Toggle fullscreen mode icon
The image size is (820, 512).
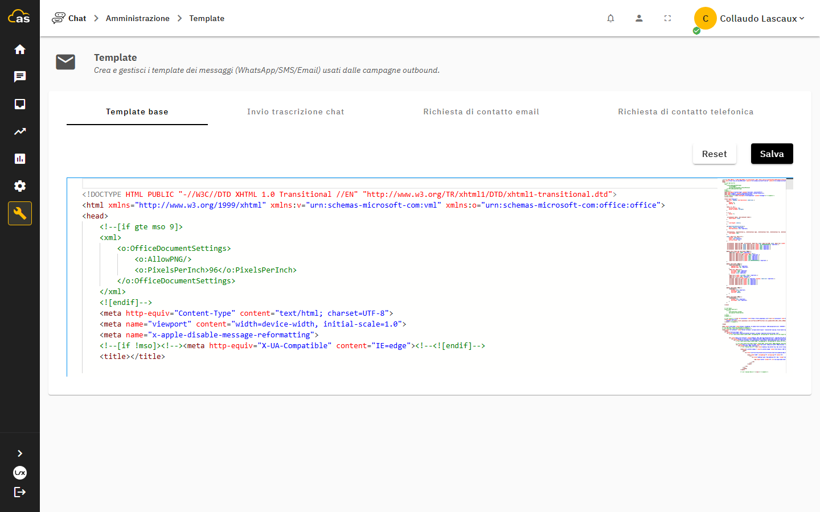(667, 18)
